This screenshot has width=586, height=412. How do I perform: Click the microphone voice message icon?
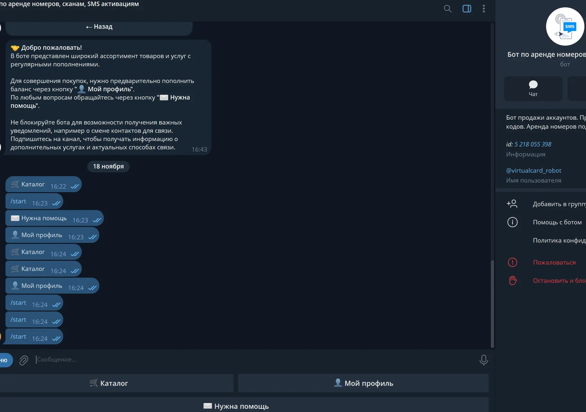(483, 360)
